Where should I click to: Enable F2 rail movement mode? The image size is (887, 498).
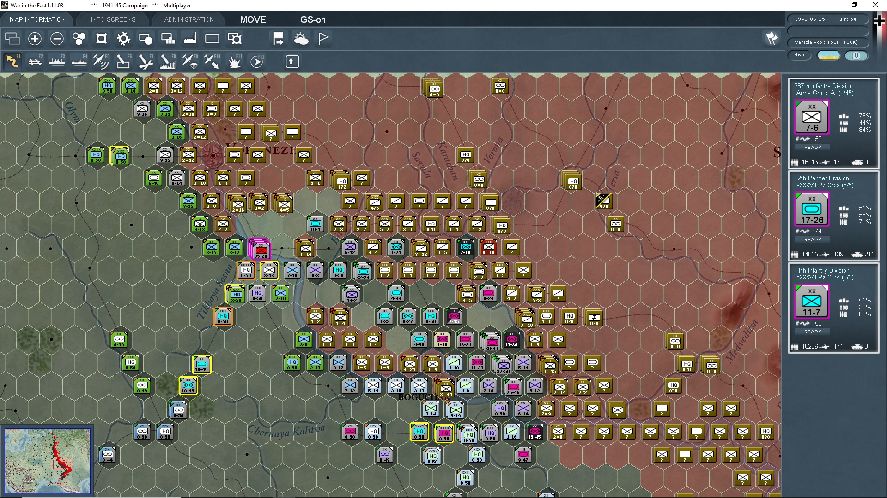point(35,61)
